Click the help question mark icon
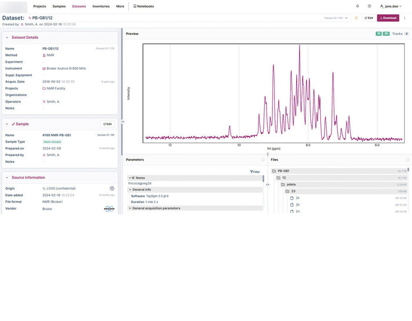Screen dimensions: 412x321 pyautogui.click(x=369, y=6)
